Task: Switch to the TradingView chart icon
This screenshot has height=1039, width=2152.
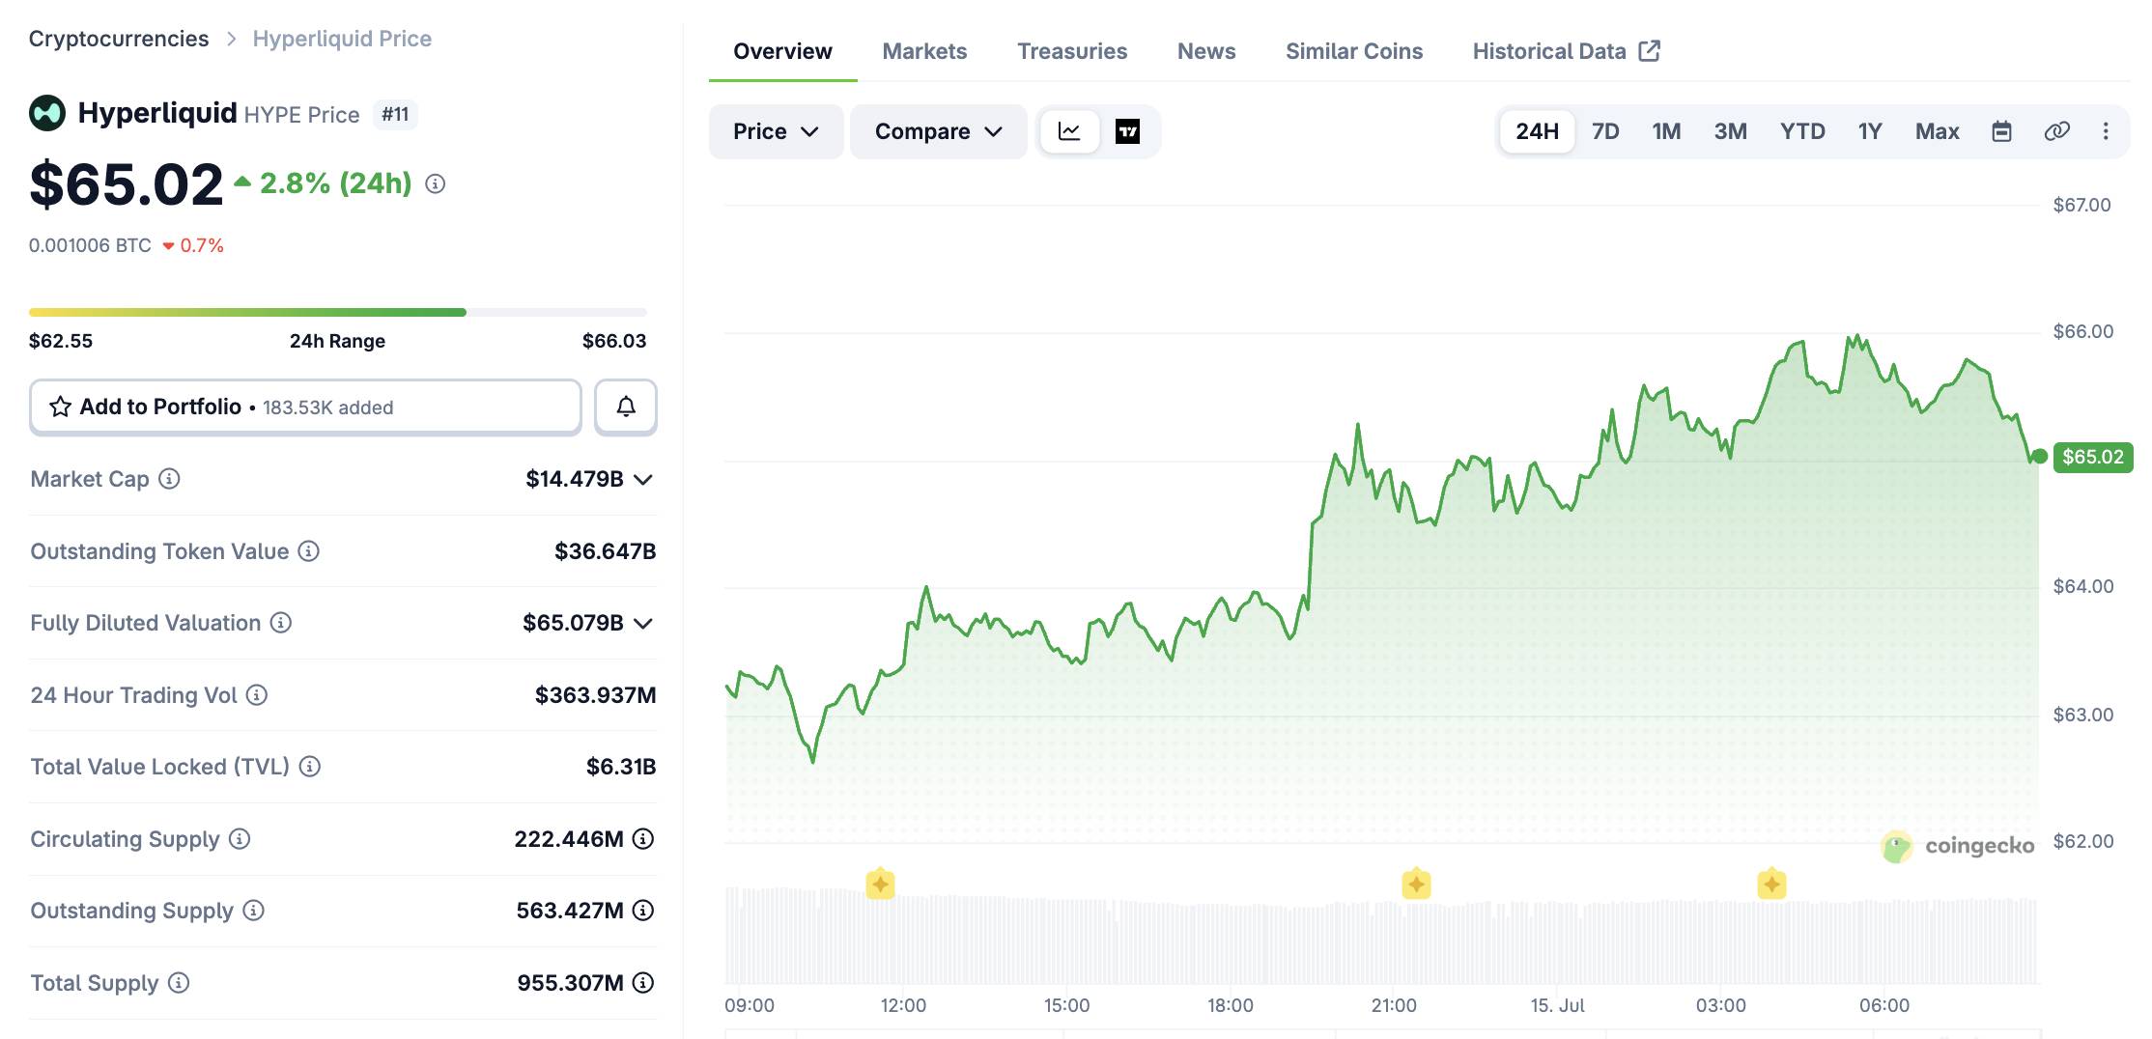Action: (1127, 131)
